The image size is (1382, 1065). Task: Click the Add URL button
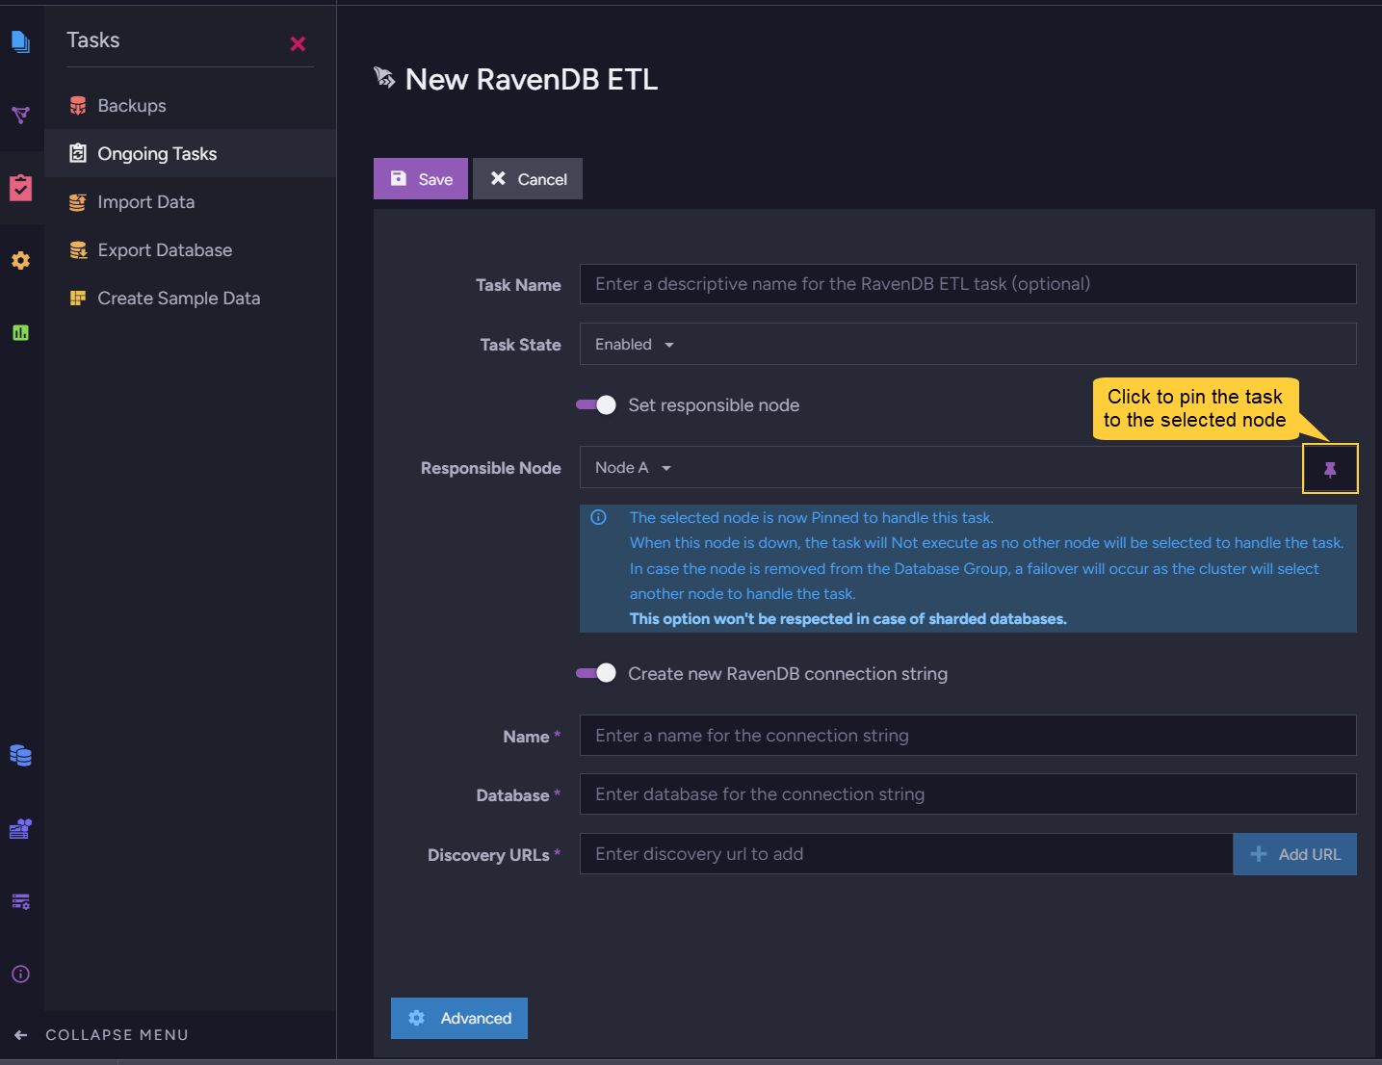(1295, 854)
